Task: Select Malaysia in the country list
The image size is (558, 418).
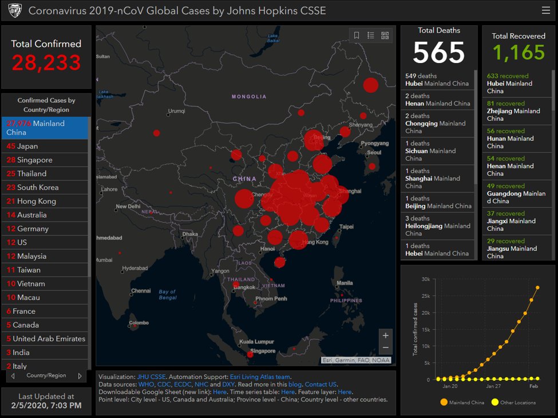Action: click(45, 256)
